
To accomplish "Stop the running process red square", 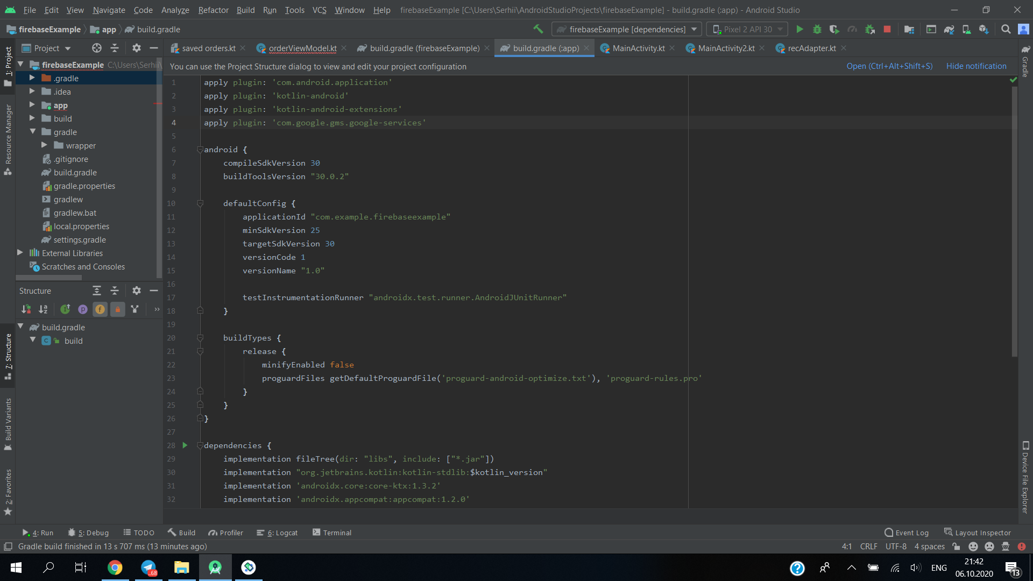I will click(887, 29).
